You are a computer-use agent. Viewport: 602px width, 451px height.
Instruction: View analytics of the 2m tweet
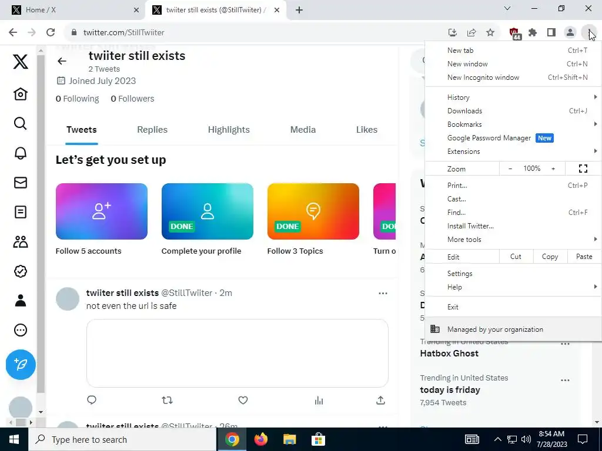(319, 400)
